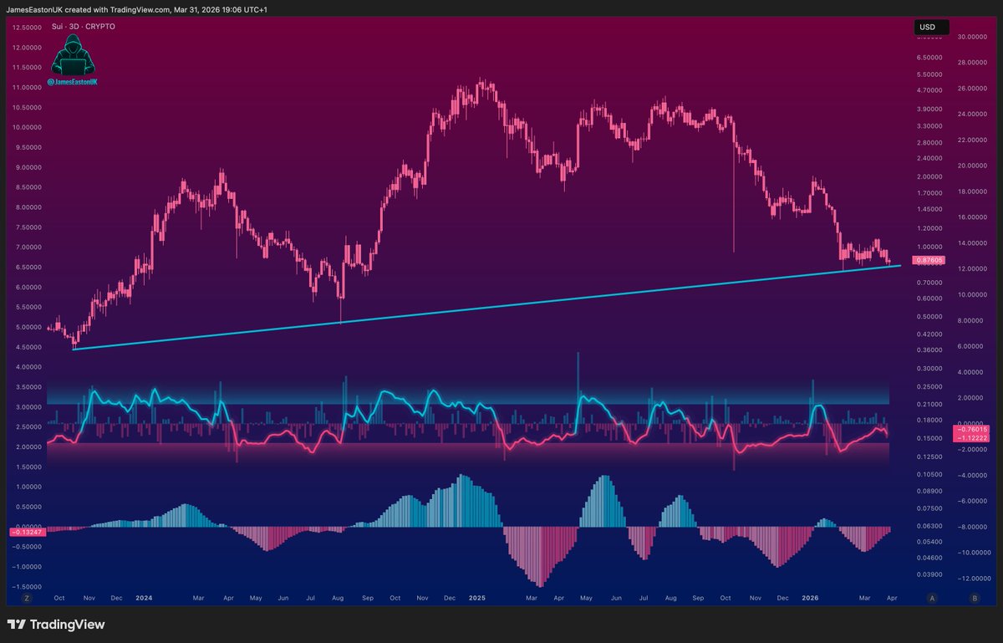Click the Apr month label at timeline end

coord(891,599)
